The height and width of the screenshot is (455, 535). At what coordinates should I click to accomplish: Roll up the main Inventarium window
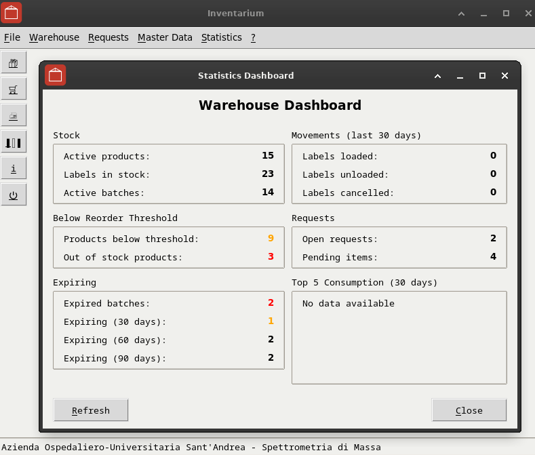[x=461, y=14]
